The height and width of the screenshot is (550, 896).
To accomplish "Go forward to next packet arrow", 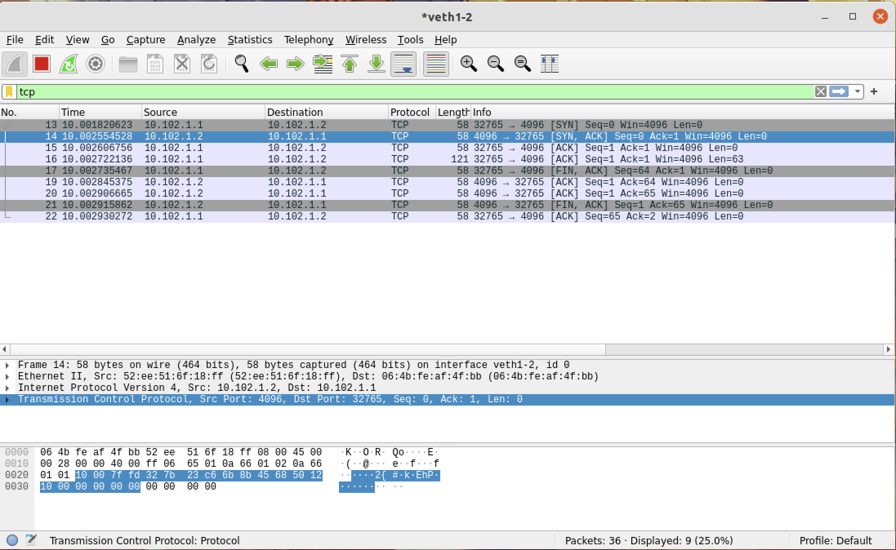I will 295,64.
